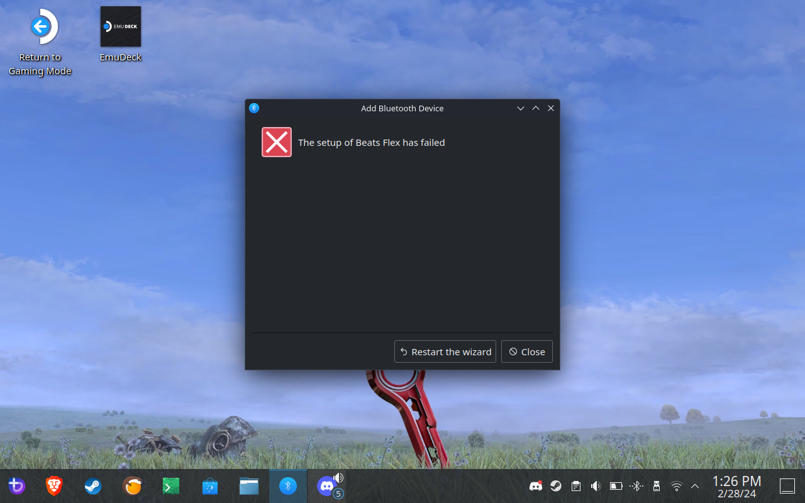This screenshot has width=805, height=503.
Task: Minimize the Add Bluetooth Device window
Action: [521, 108]
